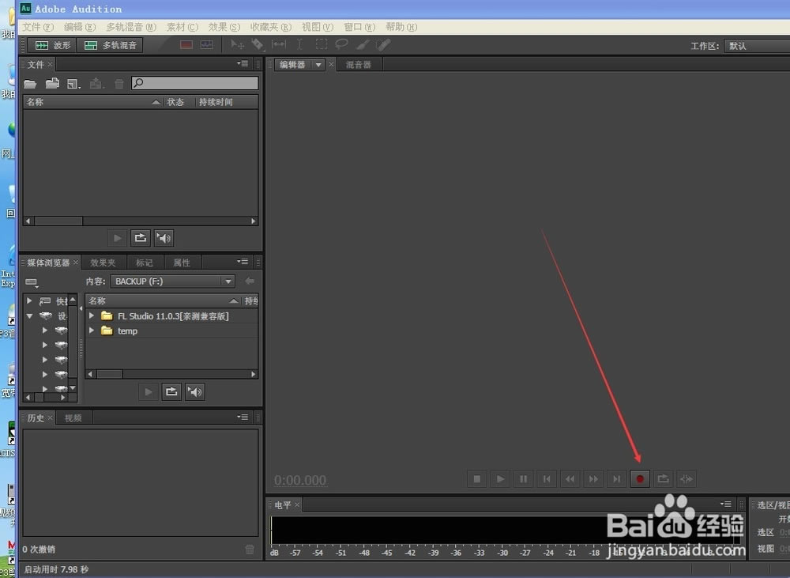790x578 pixels.
Task: Mute preview volume in the Media Browser
Action: pos(195,391)
